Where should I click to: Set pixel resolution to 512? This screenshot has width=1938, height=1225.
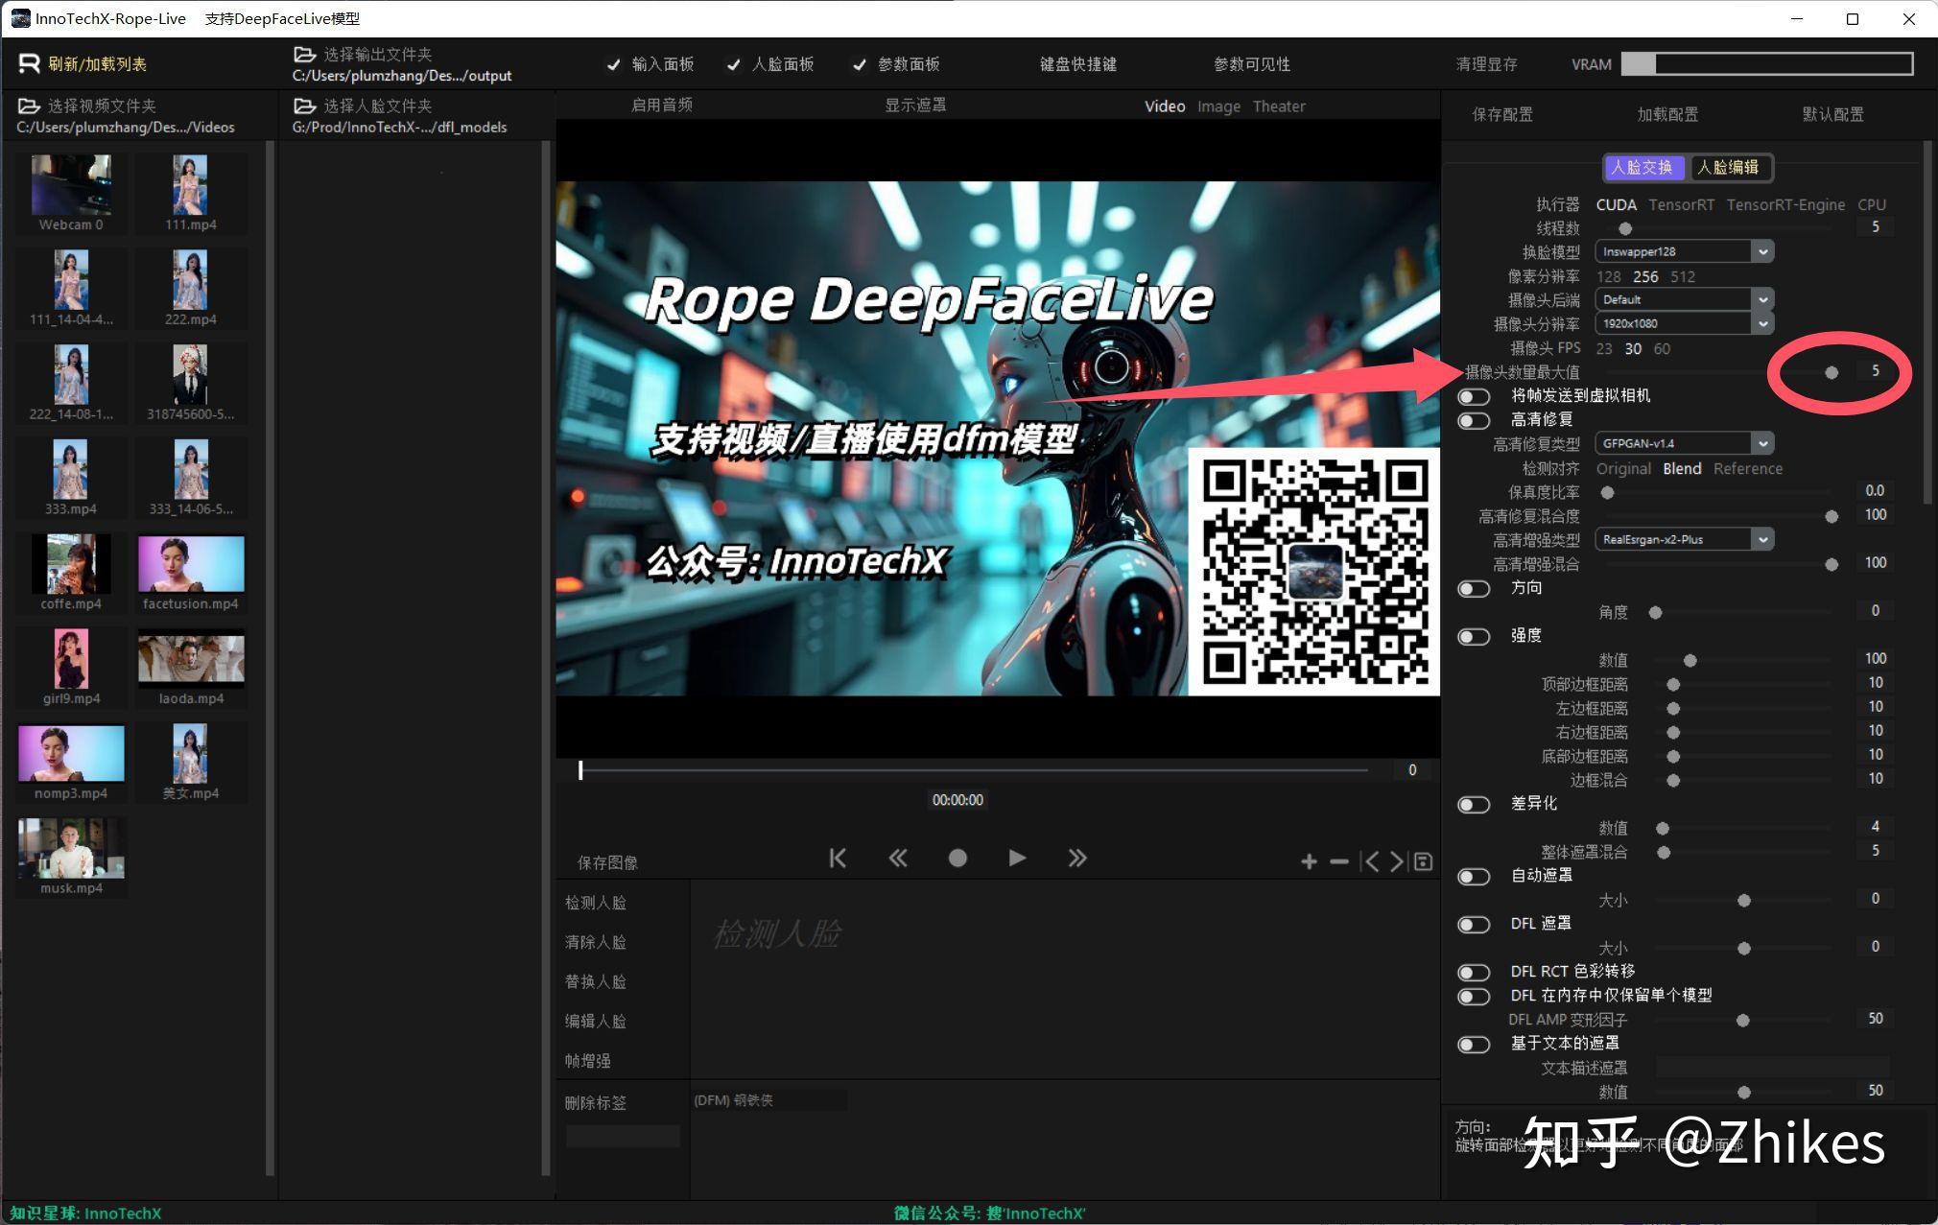click(x=1683, y=276)
